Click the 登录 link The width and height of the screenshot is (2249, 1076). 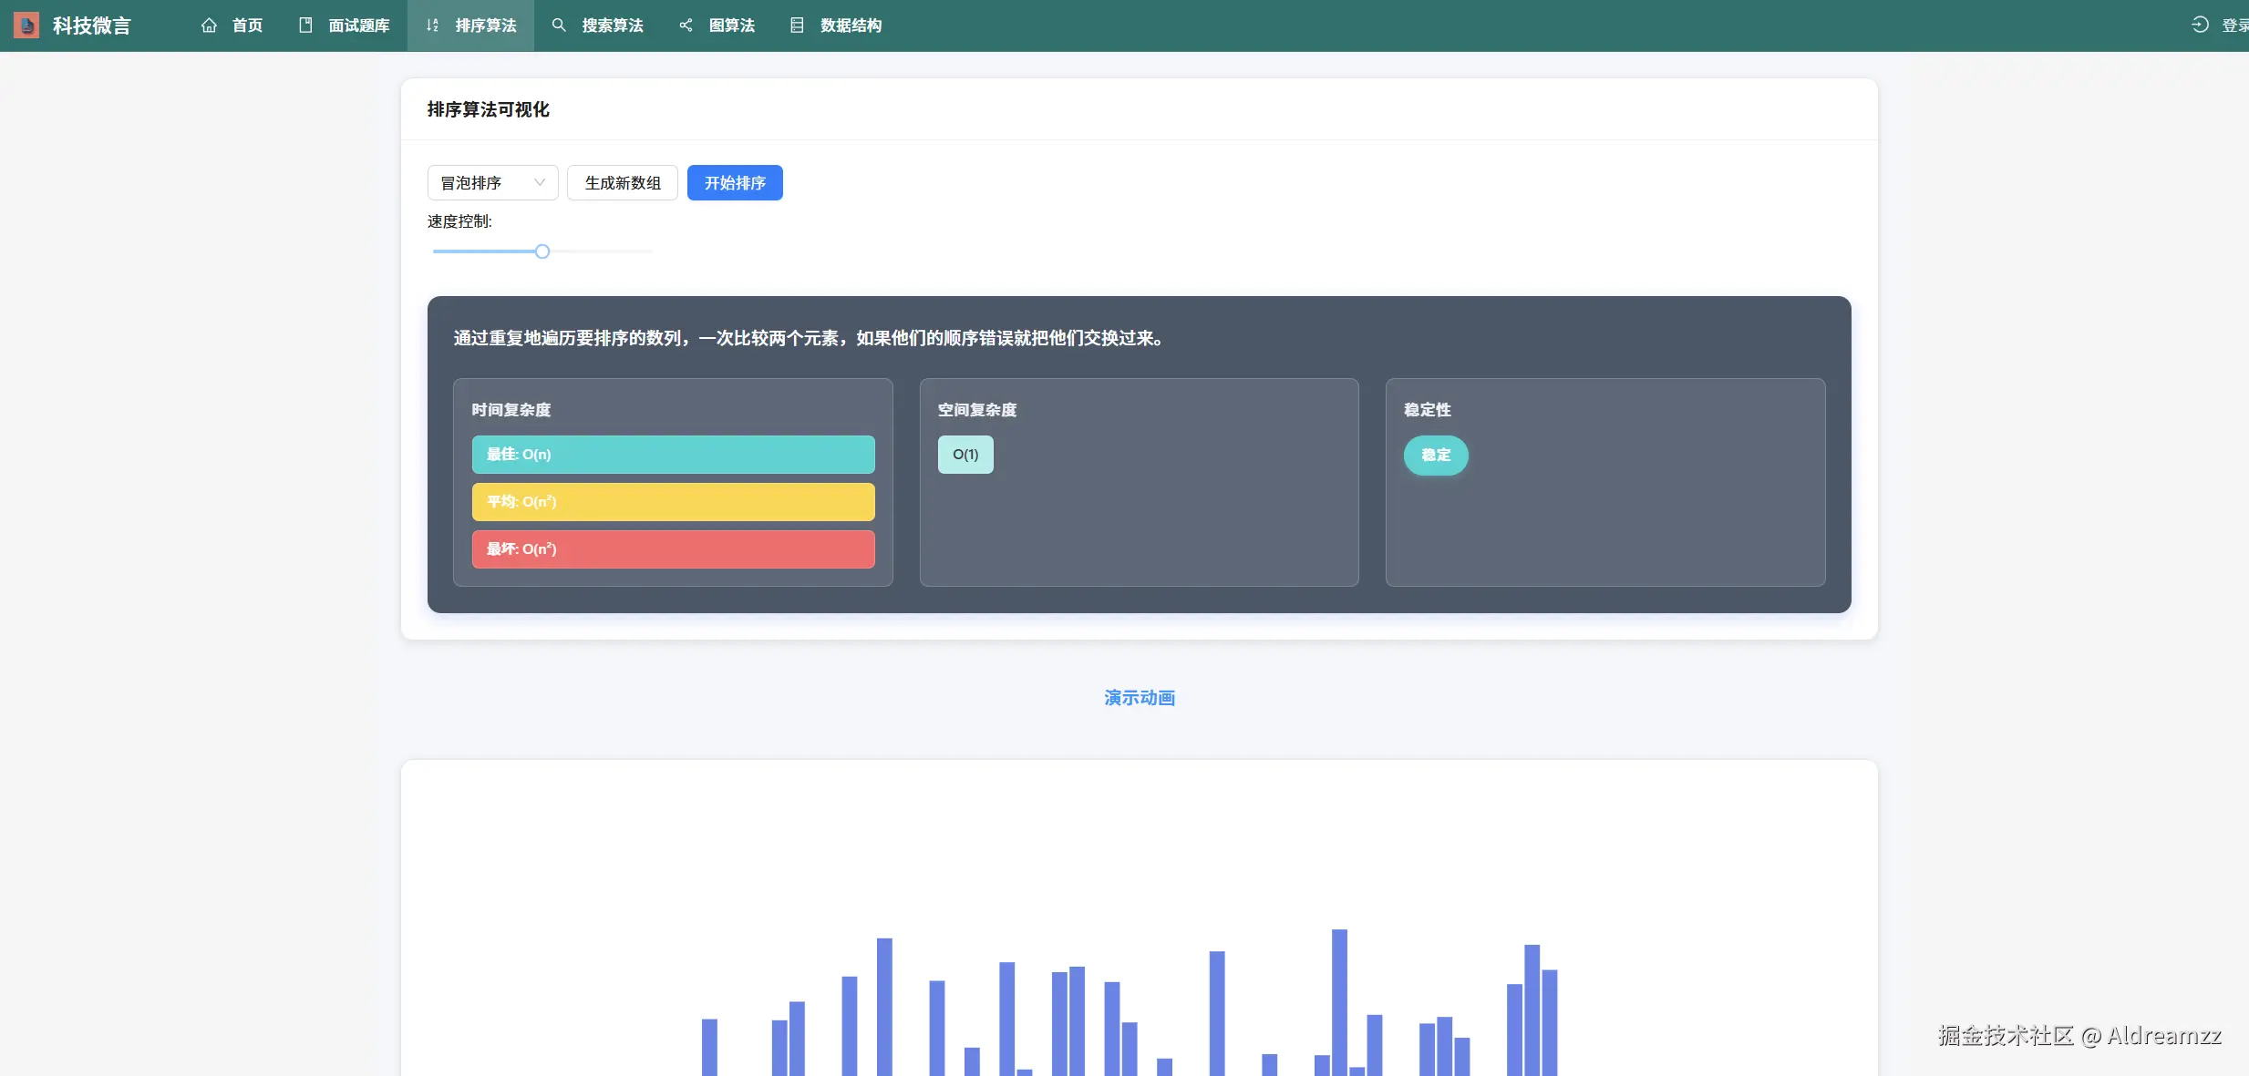tap(2234, 26)
